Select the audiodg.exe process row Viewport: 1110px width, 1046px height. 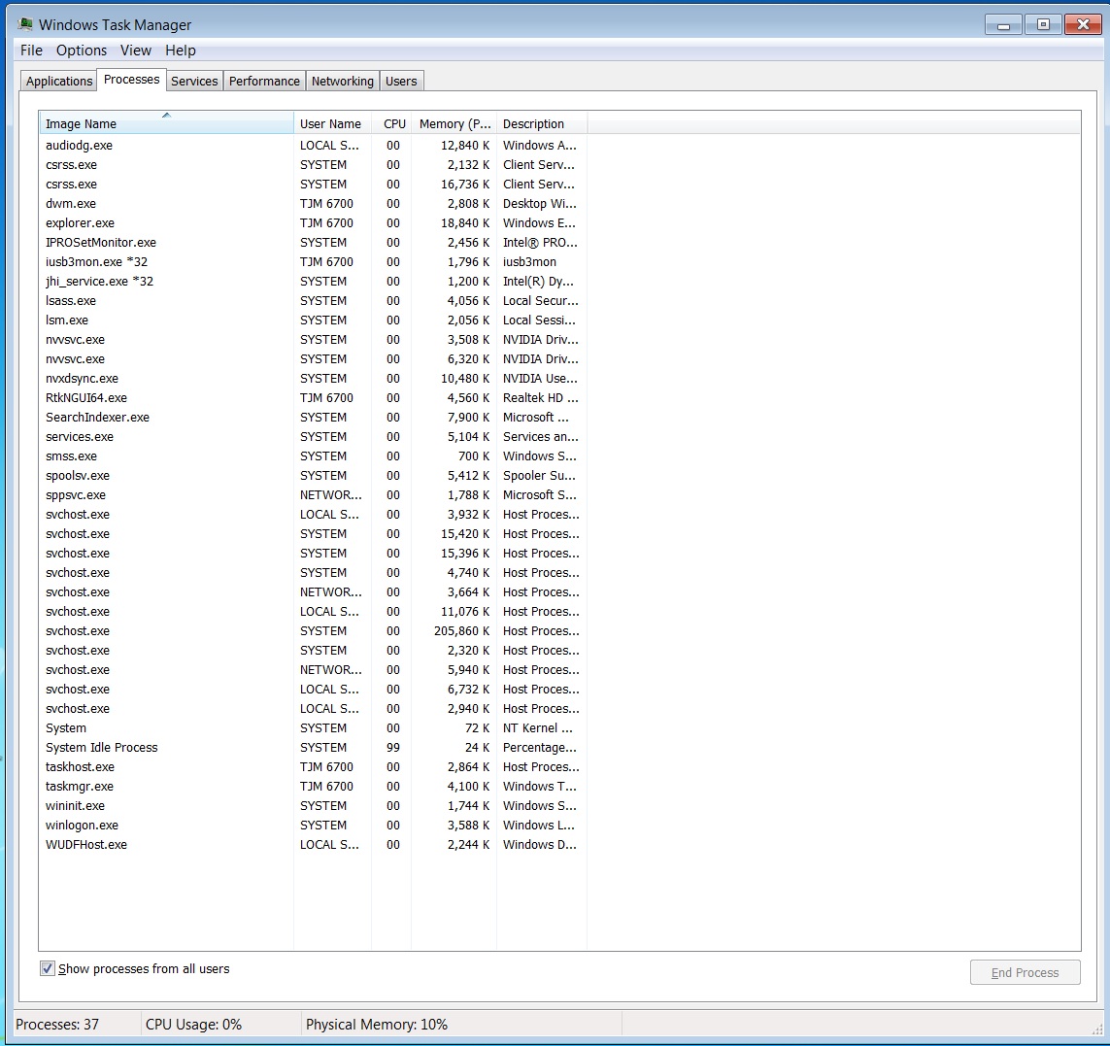(313, 145)
